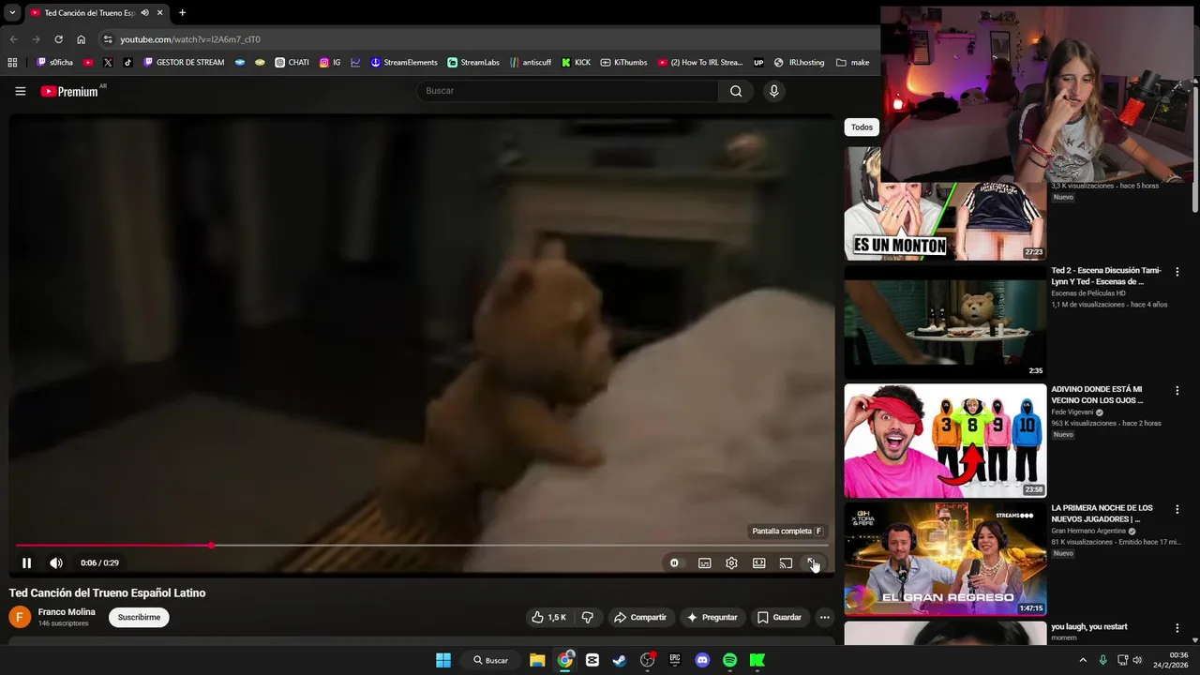Open the IG Instagram bookmark

pyautogui.click(x=330, y=63)
